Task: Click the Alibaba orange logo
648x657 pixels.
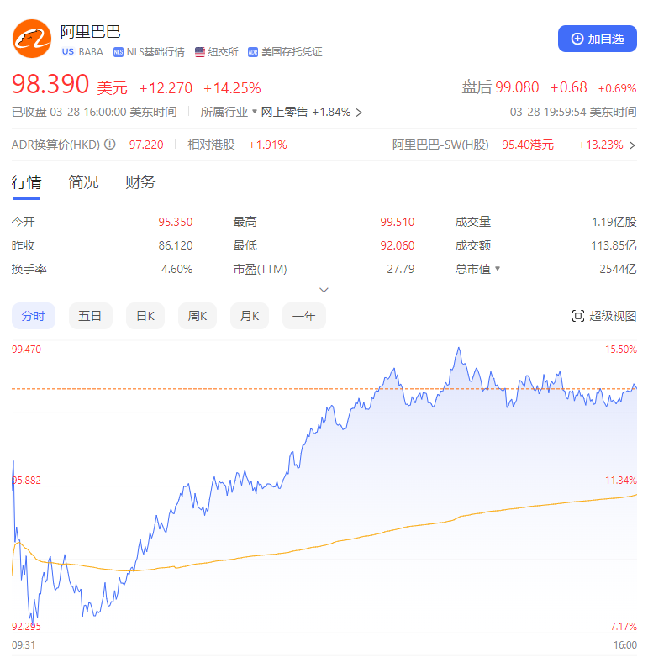Action: tap(32, 39)
